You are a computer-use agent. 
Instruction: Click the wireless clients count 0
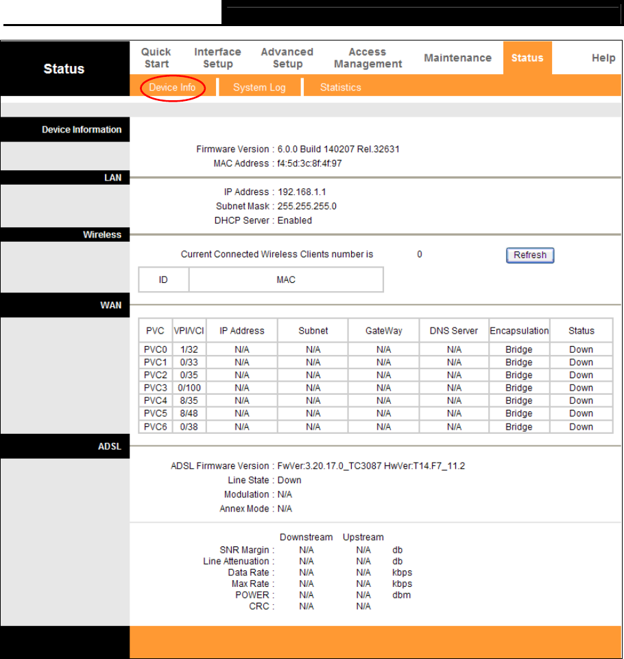point(420,254)
